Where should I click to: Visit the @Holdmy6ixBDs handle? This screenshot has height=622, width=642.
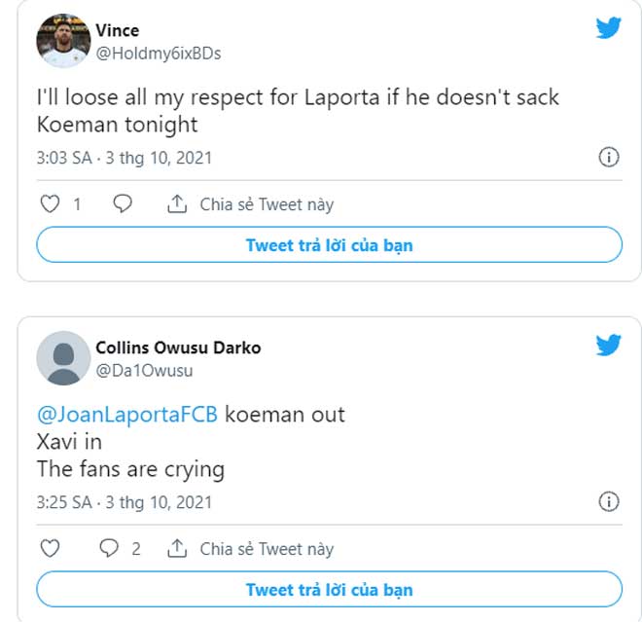[x=158, y=54]
